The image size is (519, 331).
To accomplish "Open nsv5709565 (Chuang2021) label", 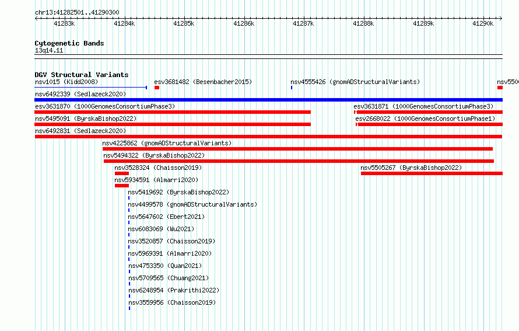I will coord(169,278).
